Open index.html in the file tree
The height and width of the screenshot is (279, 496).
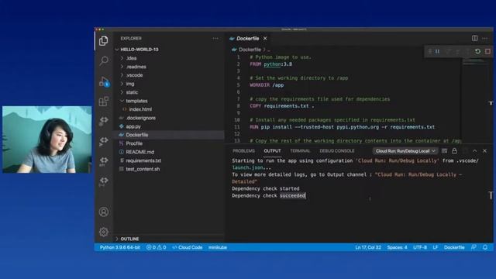(140, 109)
